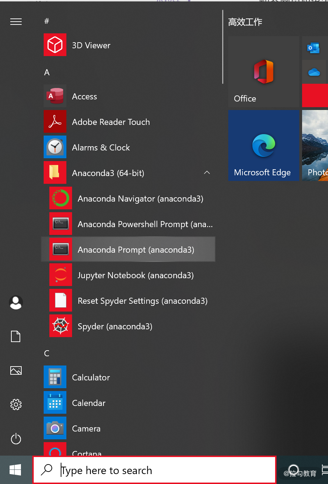Open the Access app icon
The height and width of the screenshot is (484, 328).
(55, 96)
